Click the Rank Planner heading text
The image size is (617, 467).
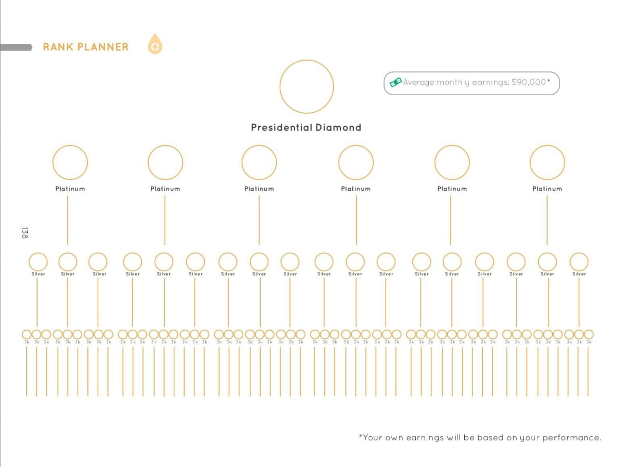point(86,47)
